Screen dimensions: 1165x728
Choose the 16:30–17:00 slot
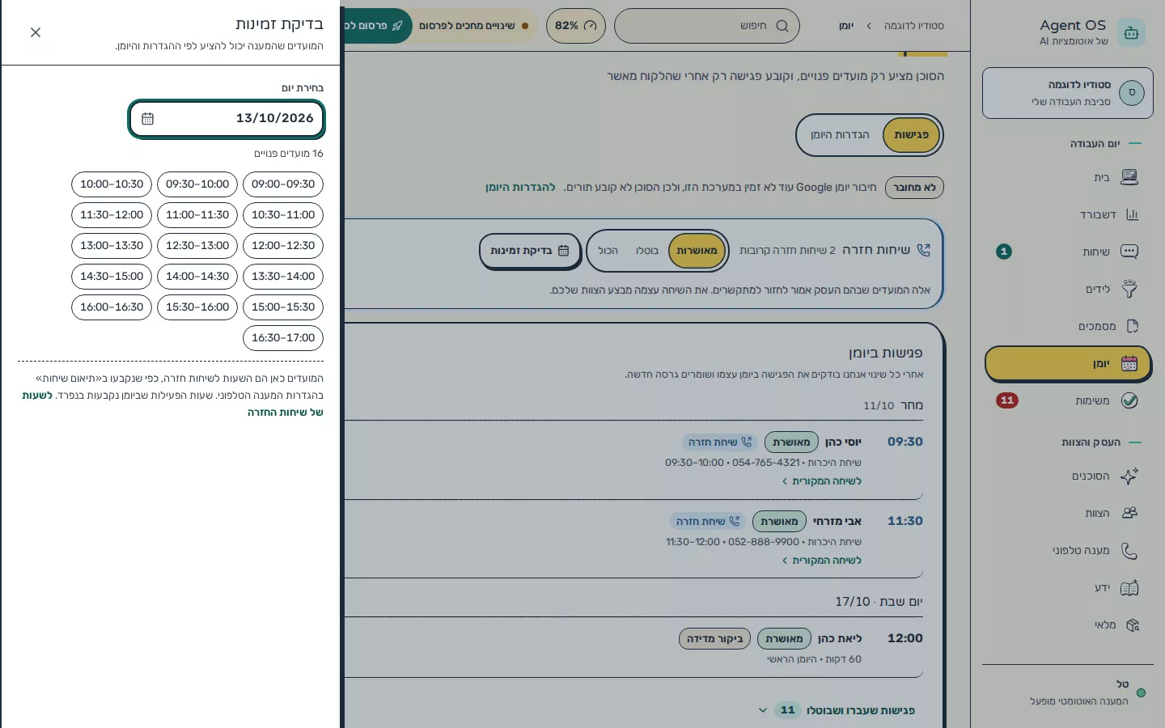click(x=283, y=338)
